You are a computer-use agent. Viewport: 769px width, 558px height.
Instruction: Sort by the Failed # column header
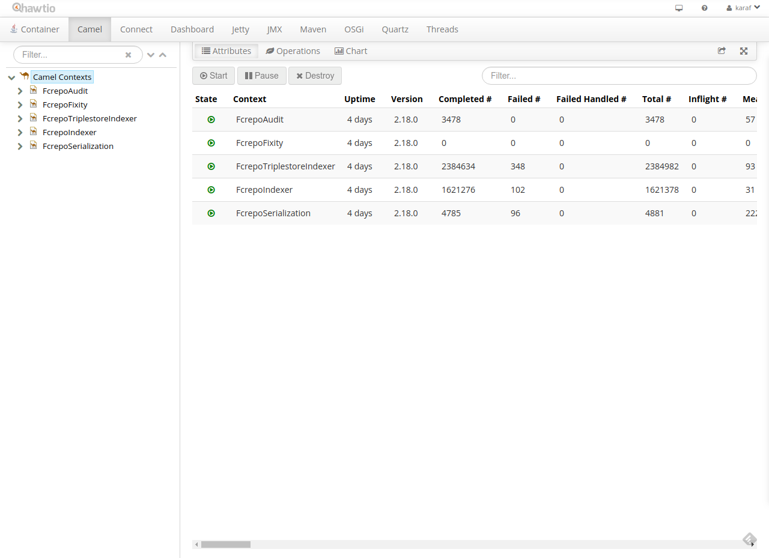click(x=524, y=99)
